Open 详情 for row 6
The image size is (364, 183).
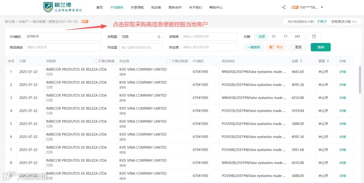pyautogui.click(x=343, y=137)
